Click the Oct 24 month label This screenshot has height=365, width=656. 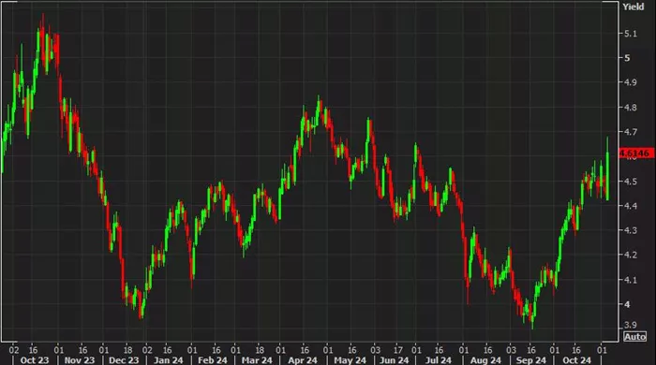coord(577,360)
